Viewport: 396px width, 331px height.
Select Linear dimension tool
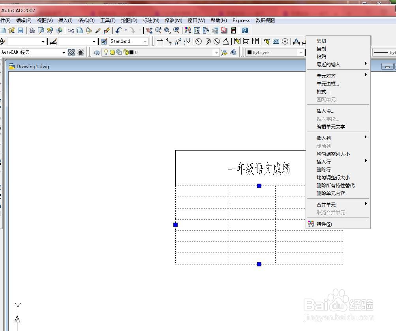pyautogui.click(x=160, y=41)
